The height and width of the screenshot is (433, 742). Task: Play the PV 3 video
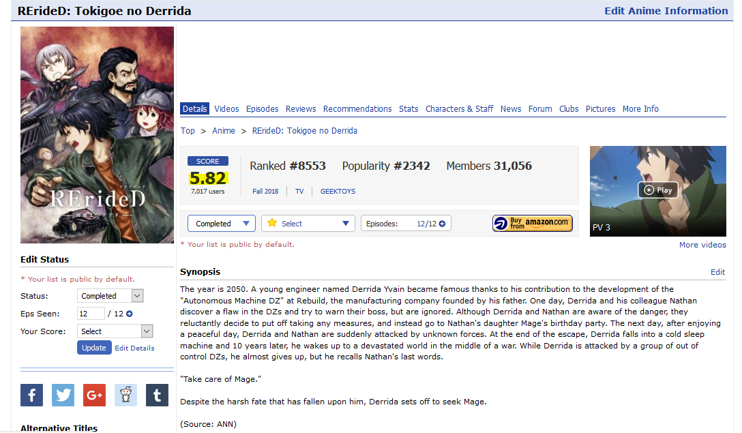point(657,190)
